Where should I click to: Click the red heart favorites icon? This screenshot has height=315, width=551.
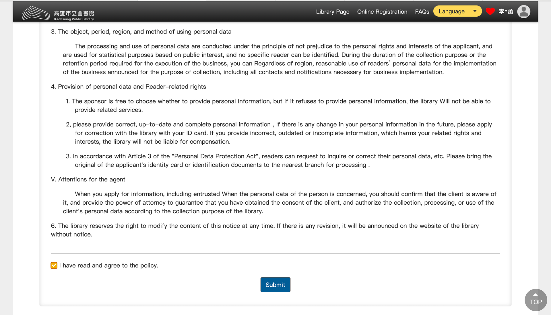tap(490, 11)
